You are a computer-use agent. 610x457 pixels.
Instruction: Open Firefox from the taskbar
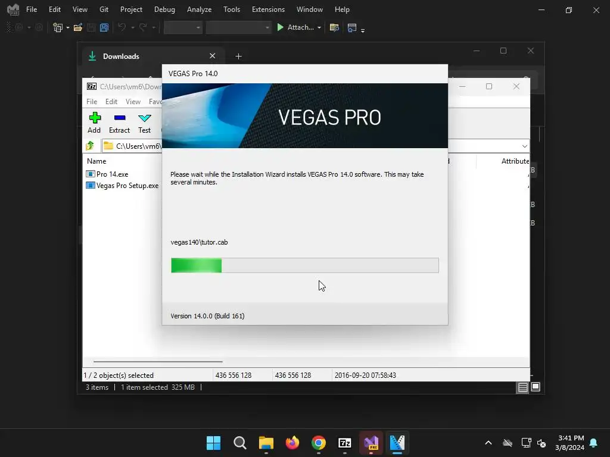(292, 443)
